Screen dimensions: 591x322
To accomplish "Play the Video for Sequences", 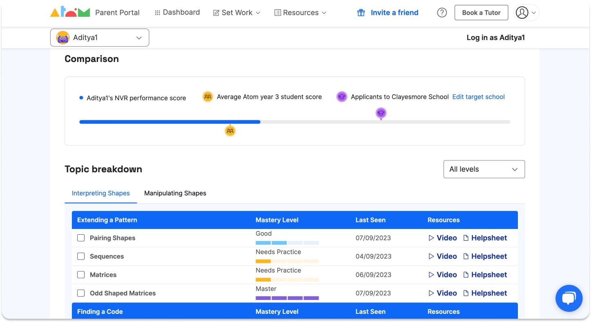I will pos(443,256).
